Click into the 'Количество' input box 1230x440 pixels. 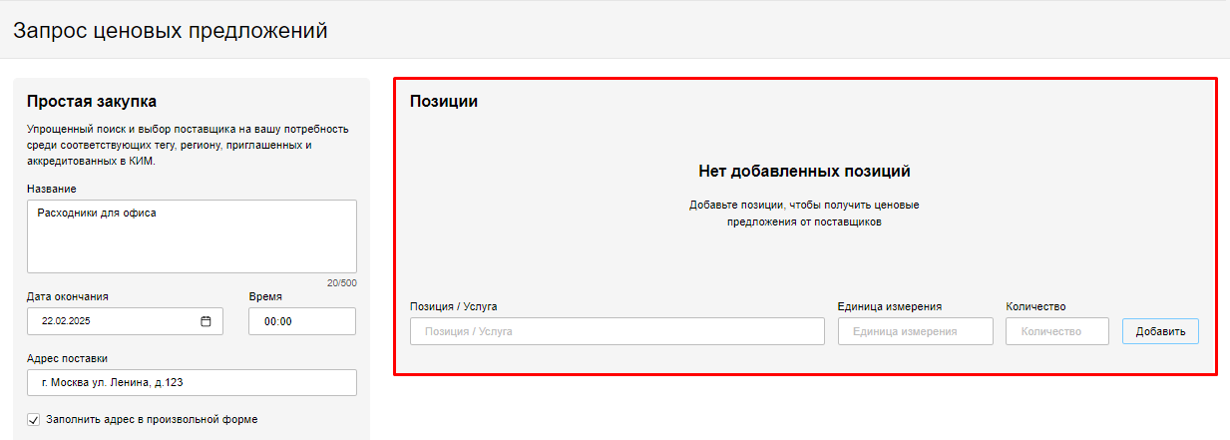(x=1056, y=331)
